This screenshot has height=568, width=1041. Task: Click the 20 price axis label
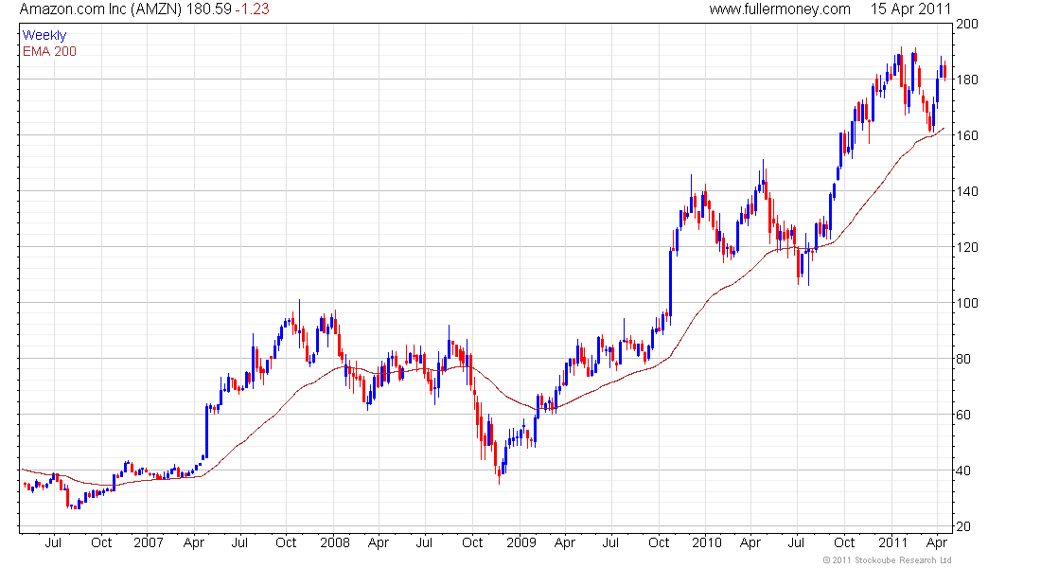(x=964, y=526)
